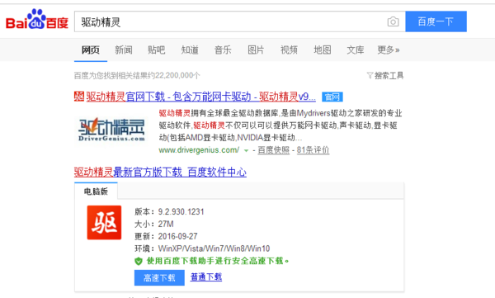Click the size value 27M
495x298 pixels.
click(x=166, y=224)
